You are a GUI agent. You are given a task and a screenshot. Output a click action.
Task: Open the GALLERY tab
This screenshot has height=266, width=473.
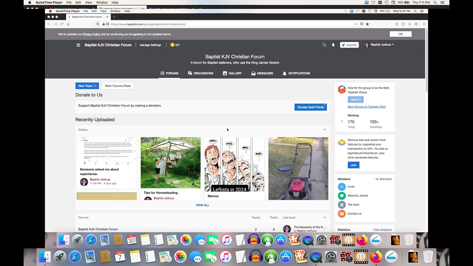[x=232, y=73]
